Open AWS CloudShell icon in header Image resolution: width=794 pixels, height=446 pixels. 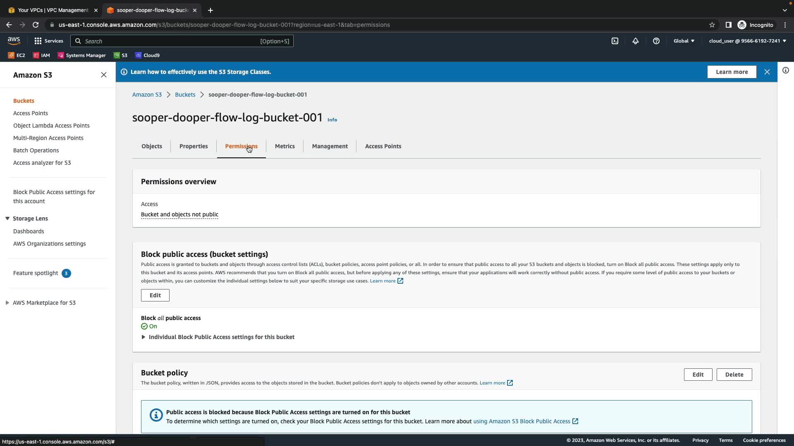coord(615,41)
